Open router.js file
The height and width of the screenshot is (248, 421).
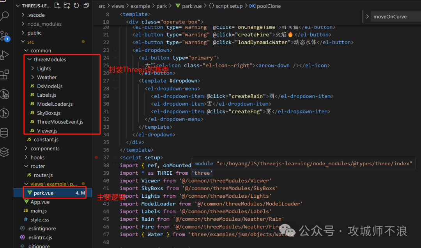coord(43,175)
